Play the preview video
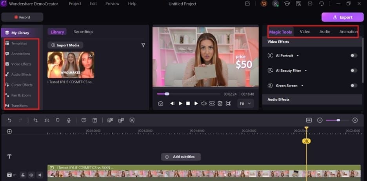Image resolution: width=367 pixels, height=181 pixels. click(x=180, y=103)
